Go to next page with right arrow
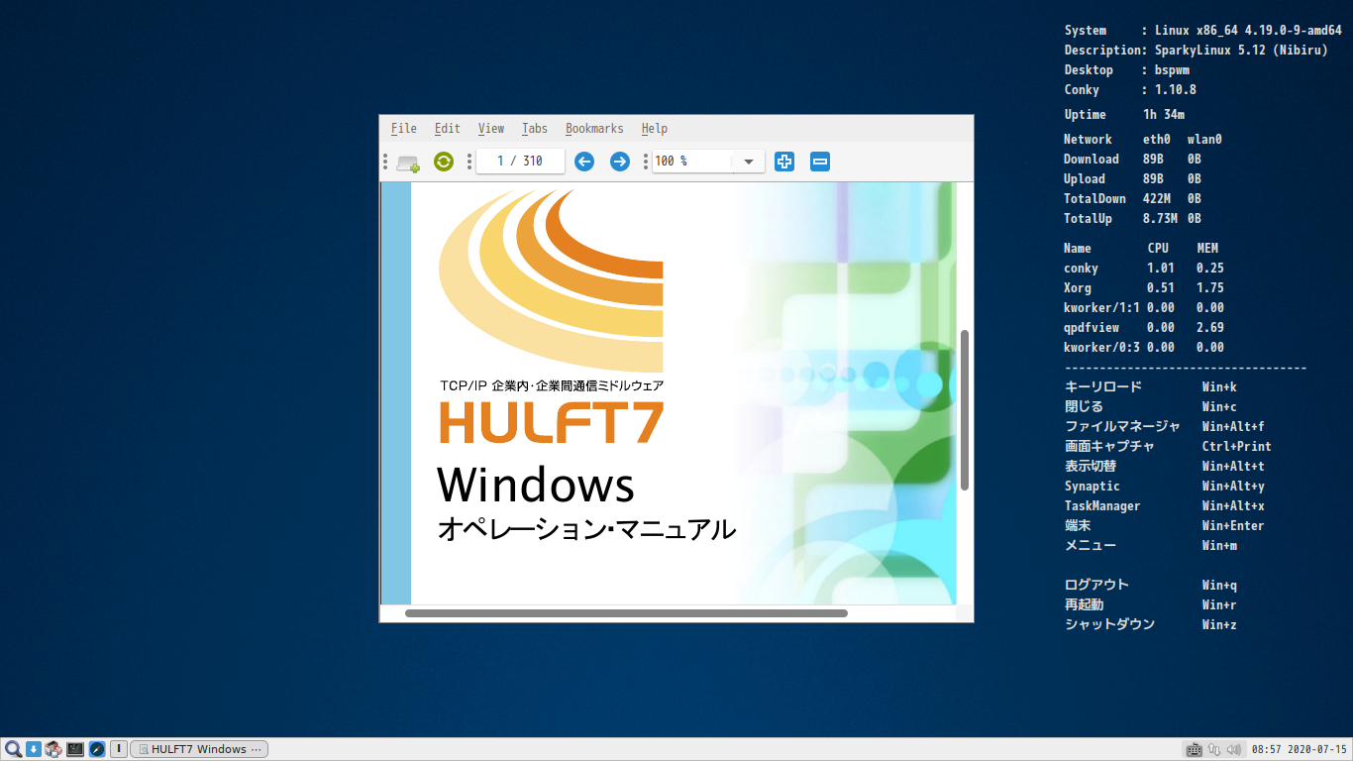The width and height of the screenshot is (1353, 761). click(620, 162)
